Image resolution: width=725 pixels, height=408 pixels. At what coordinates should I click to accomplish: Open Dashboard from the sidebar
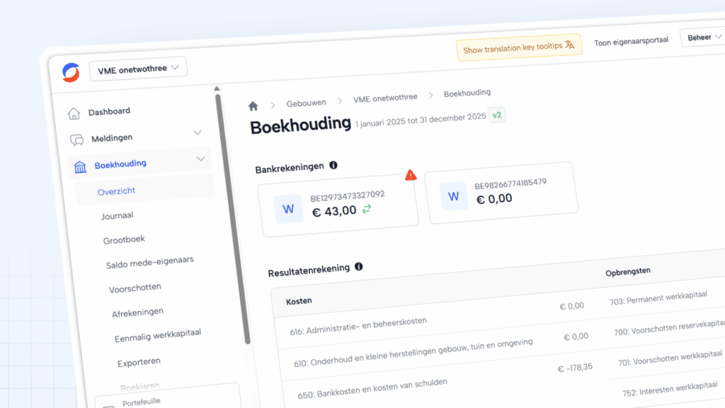[x=109, y=111]
